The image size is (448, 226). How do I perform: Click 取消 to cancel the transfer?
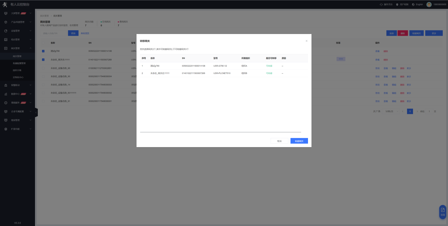click(279, 141)
